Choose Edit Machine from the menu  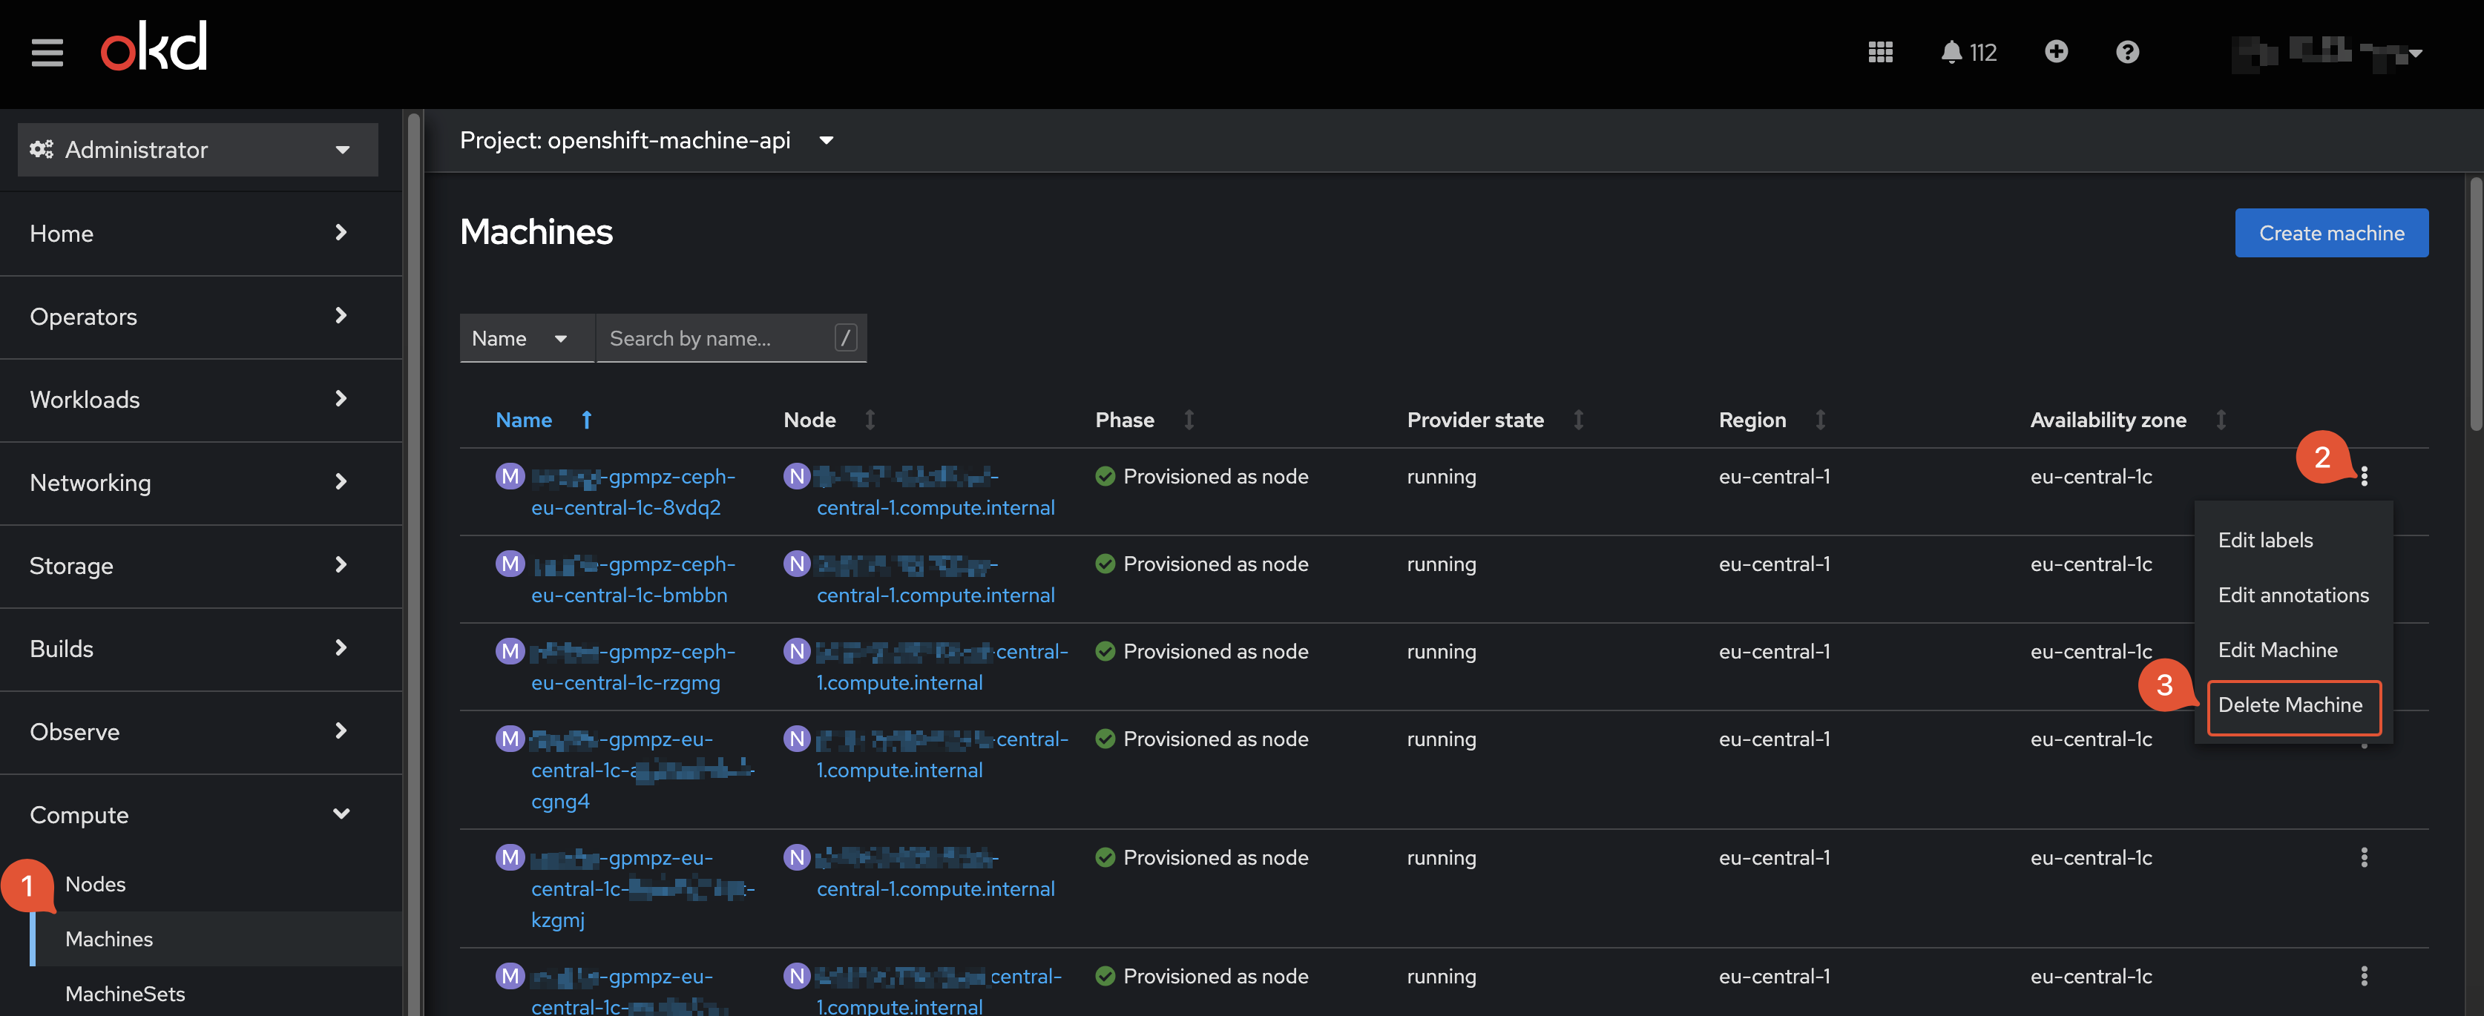[x=2278, y=650]
